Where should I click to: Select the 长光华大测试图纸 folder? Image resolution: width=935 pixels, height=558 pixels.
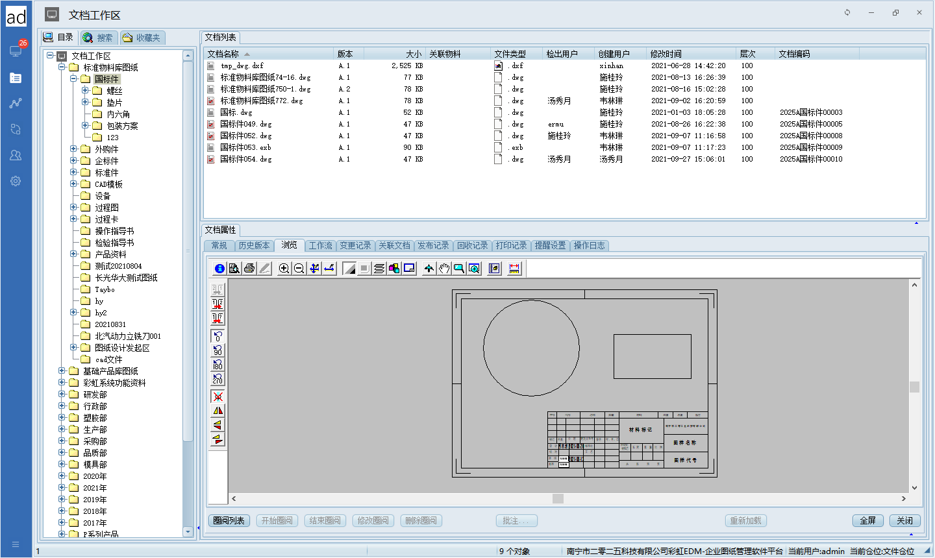click(x=126, y=278)
